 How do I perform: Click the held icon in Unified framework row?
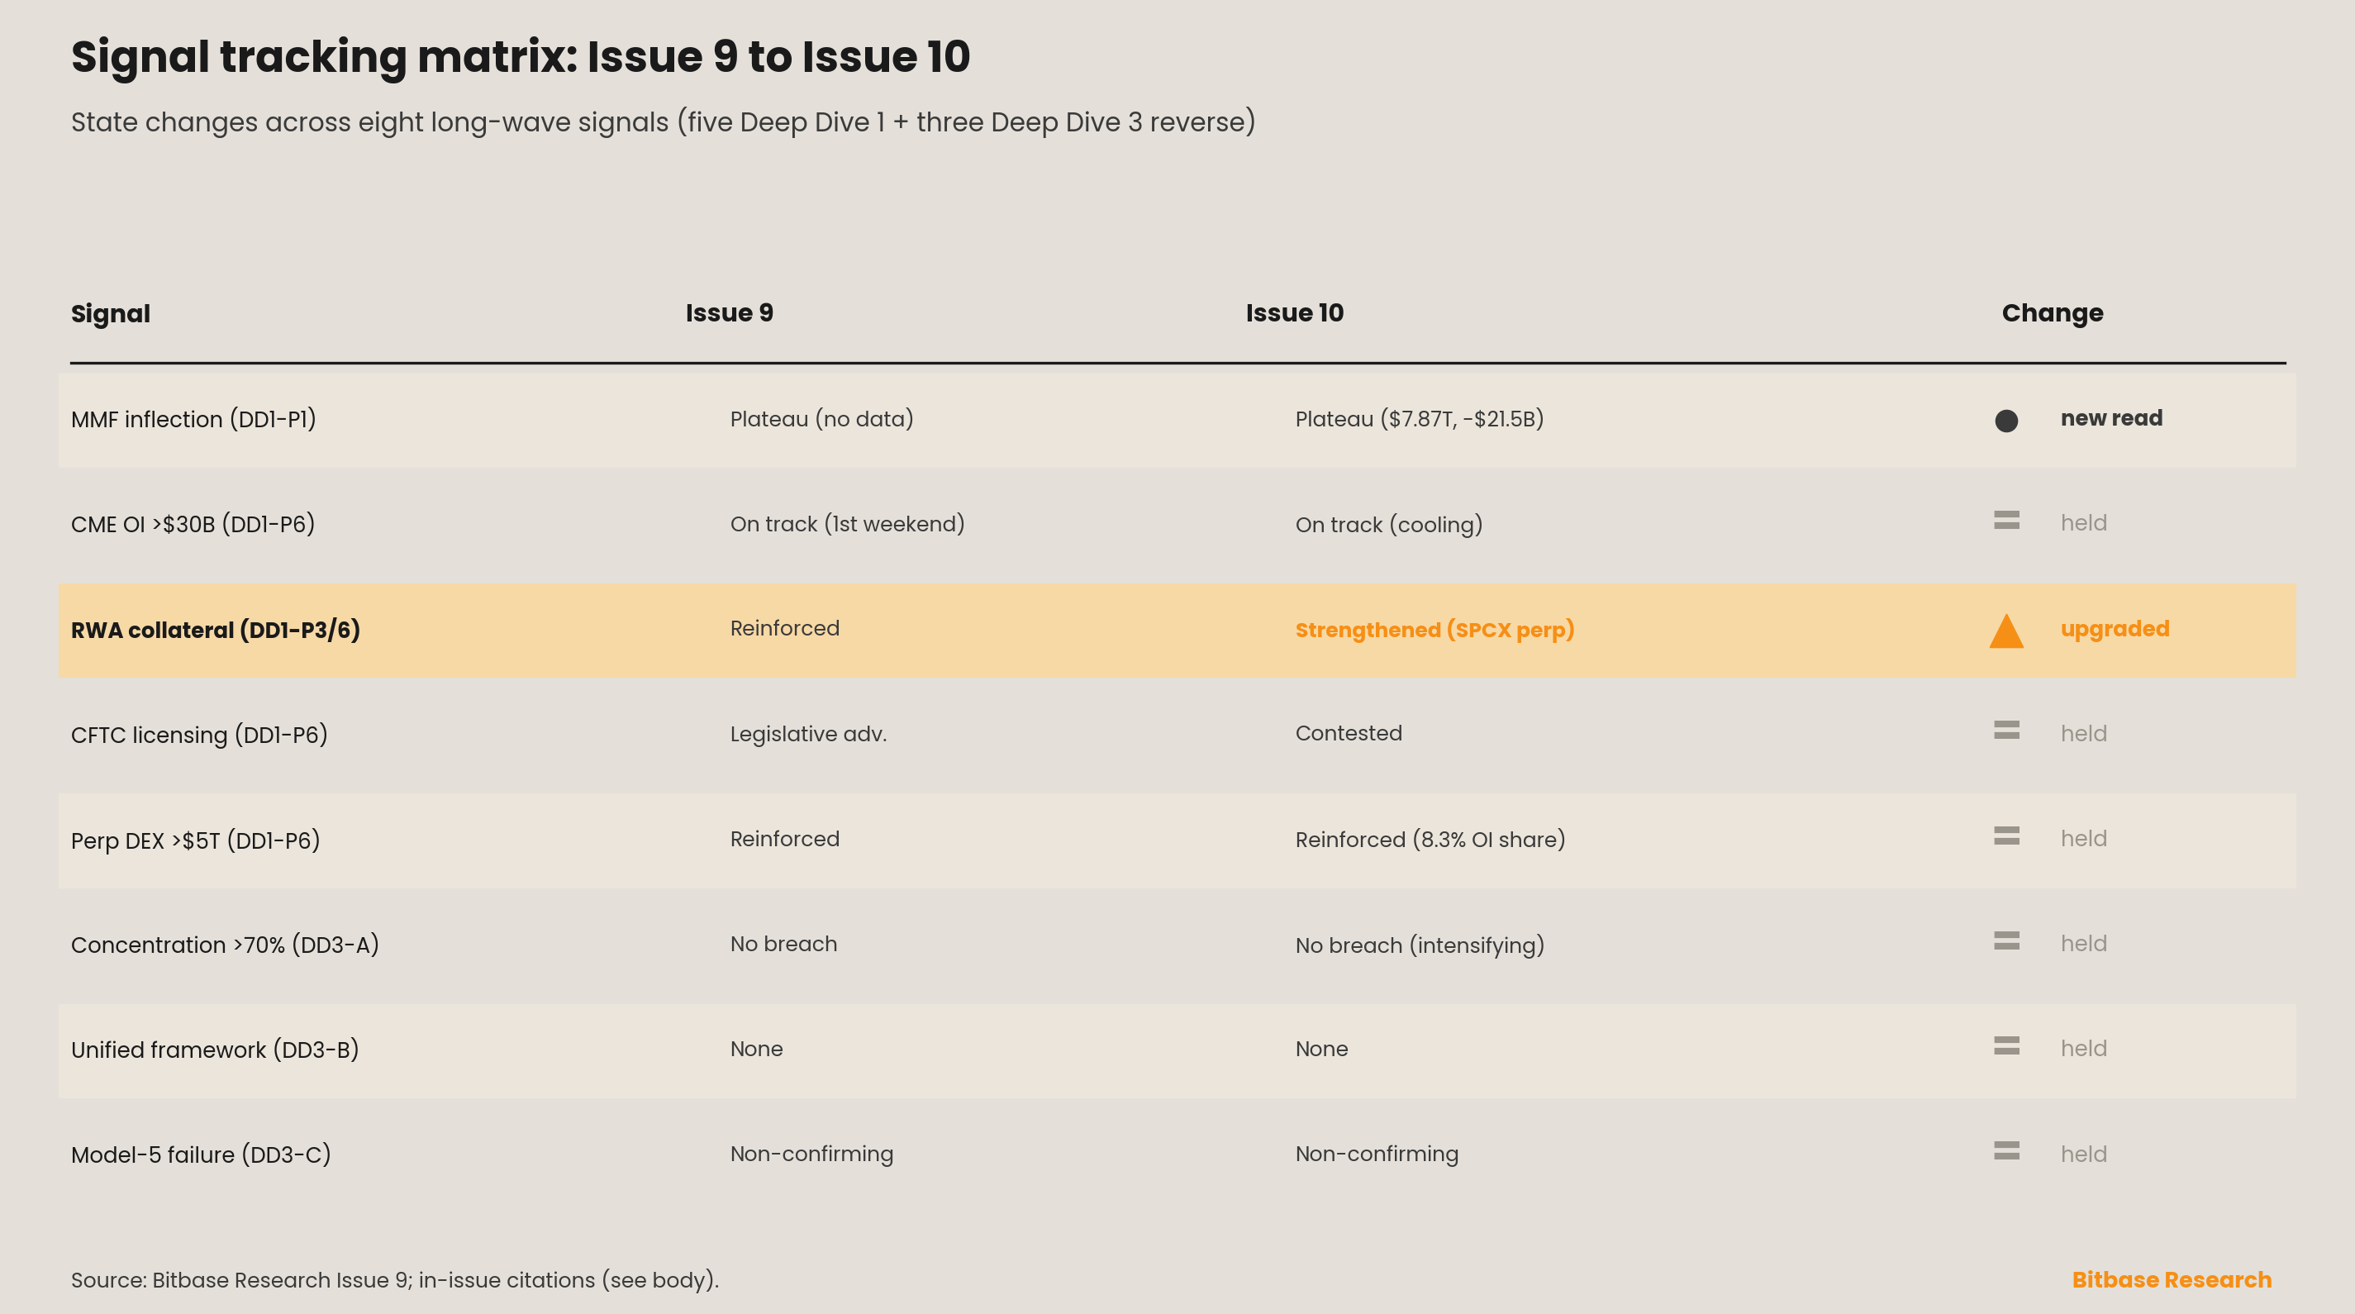point(2005,1046)
